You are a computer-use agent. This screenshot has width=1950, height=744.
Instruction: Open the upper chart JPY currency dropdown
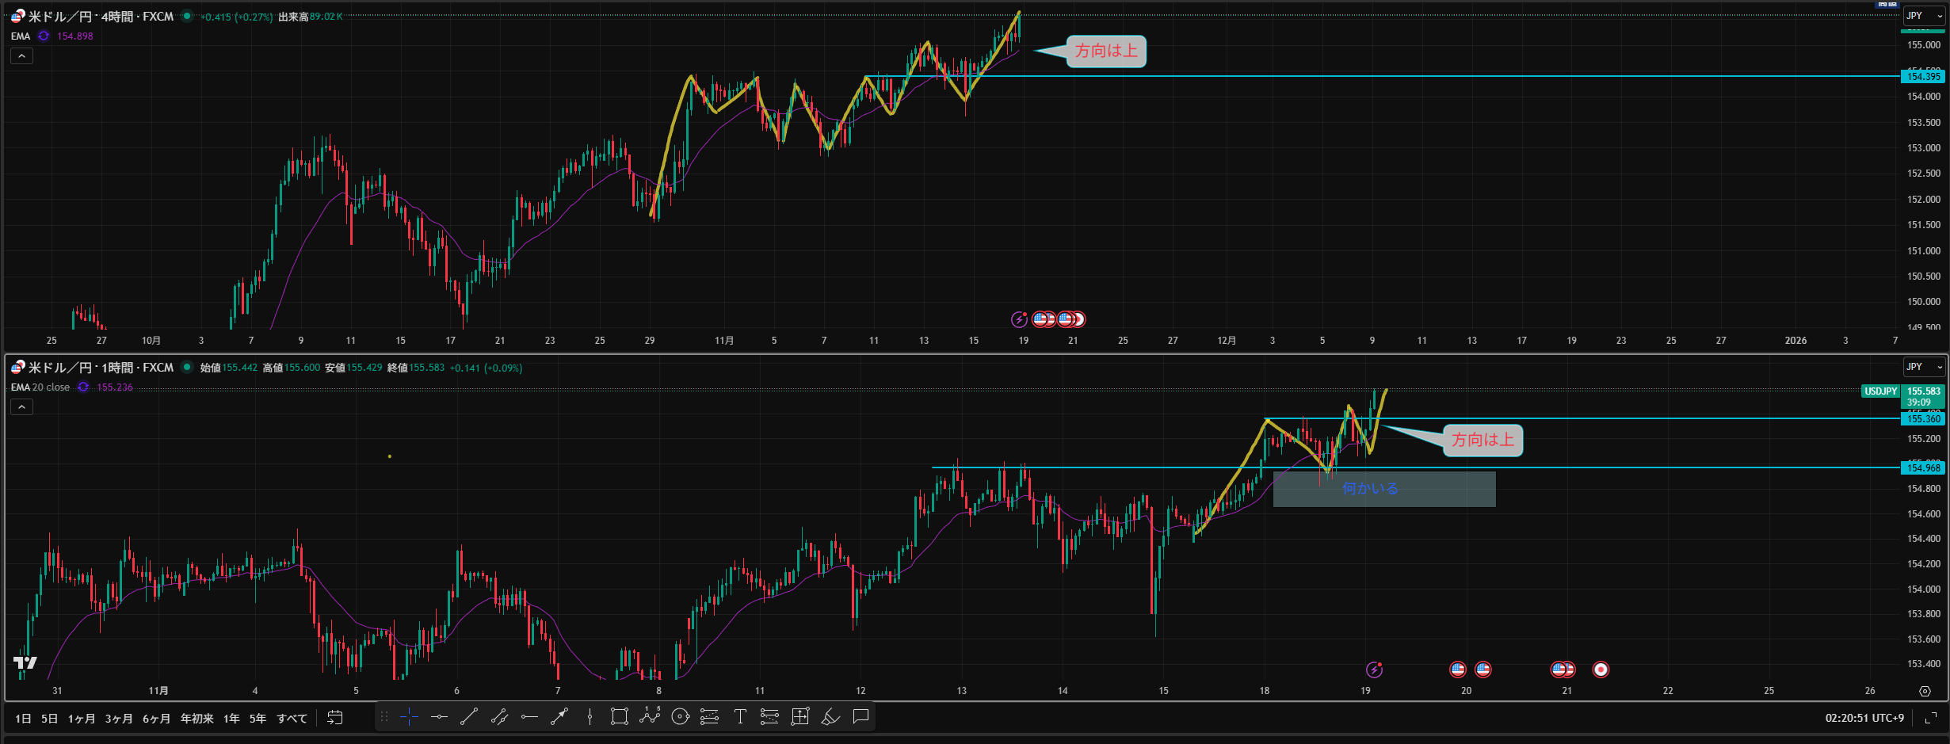click(x=1923, y=16)
